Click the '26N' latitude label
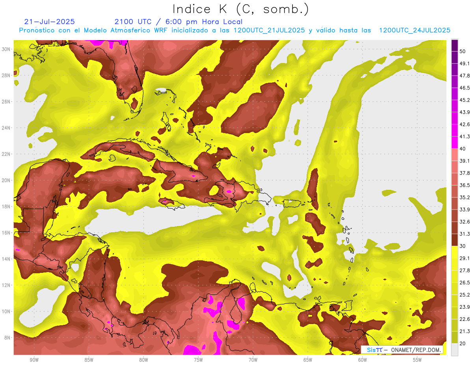This screenshot has height=365, width=473. 6,102
